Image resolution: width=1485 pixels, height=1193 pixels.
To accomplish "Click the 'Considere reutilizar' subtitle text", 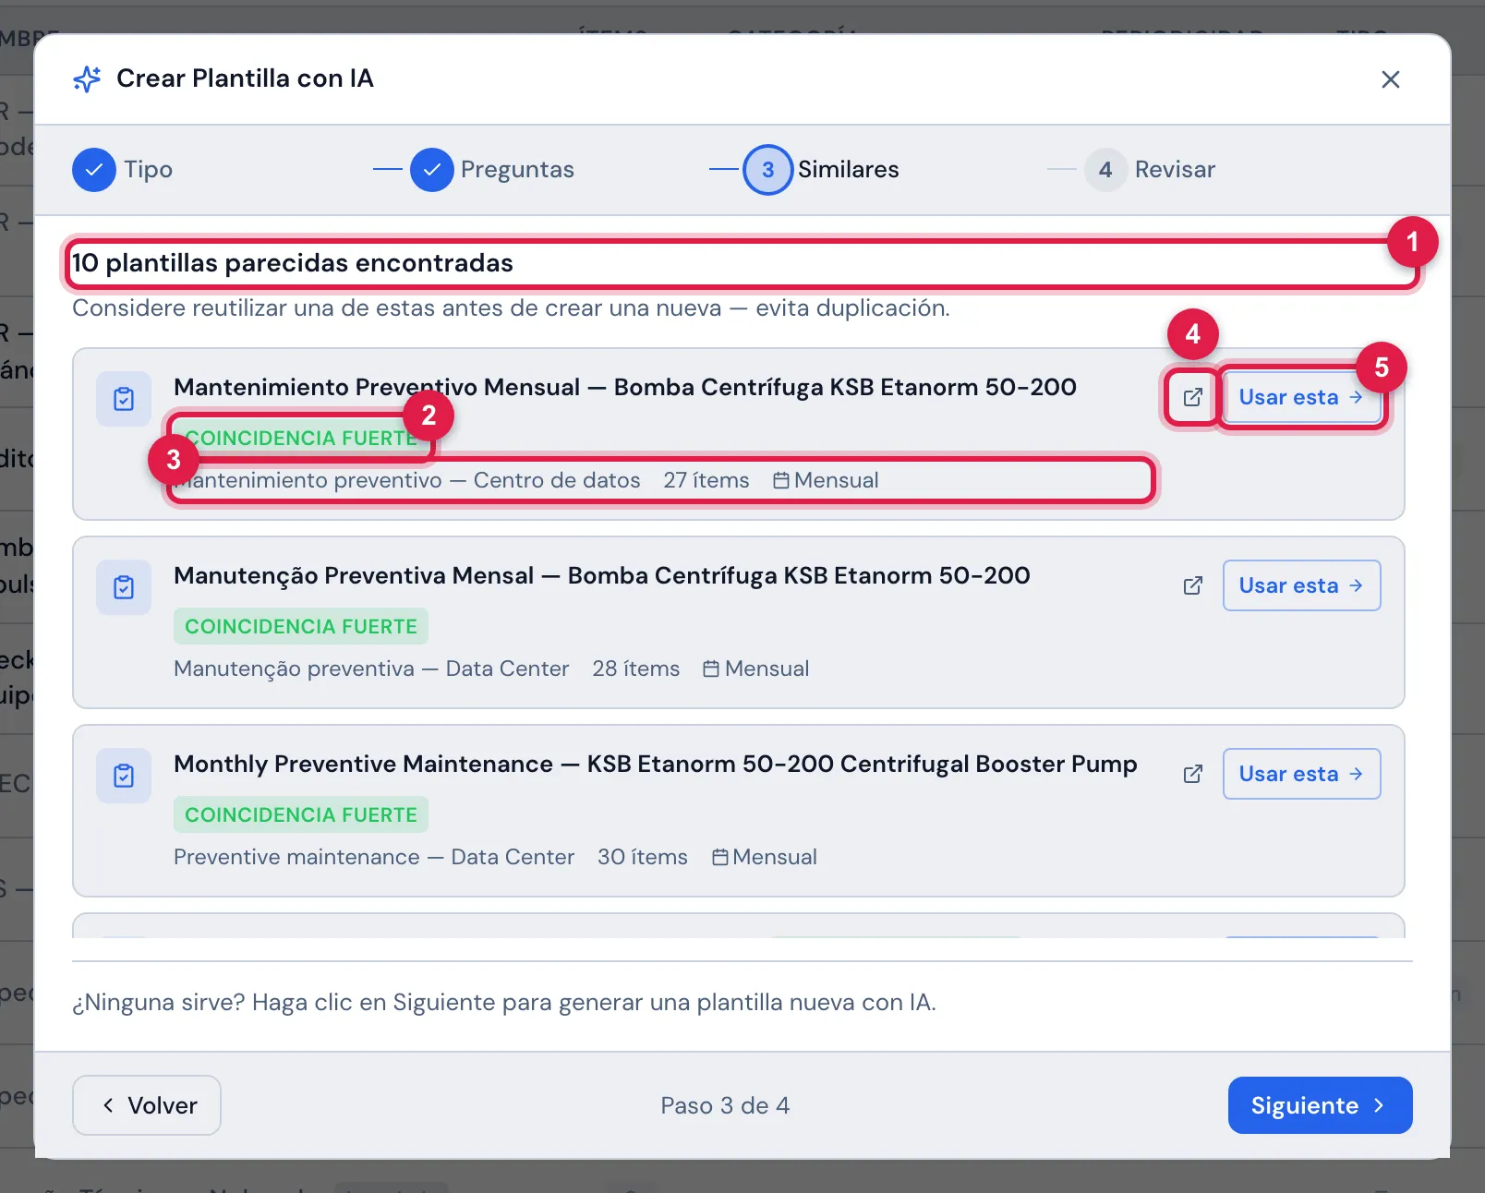I will tap(511, 308).
